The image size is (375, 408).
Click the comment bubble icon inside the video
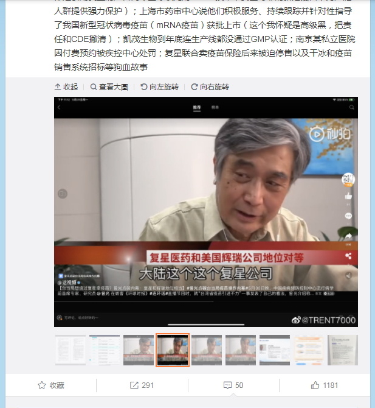click(x=348, y=216)
